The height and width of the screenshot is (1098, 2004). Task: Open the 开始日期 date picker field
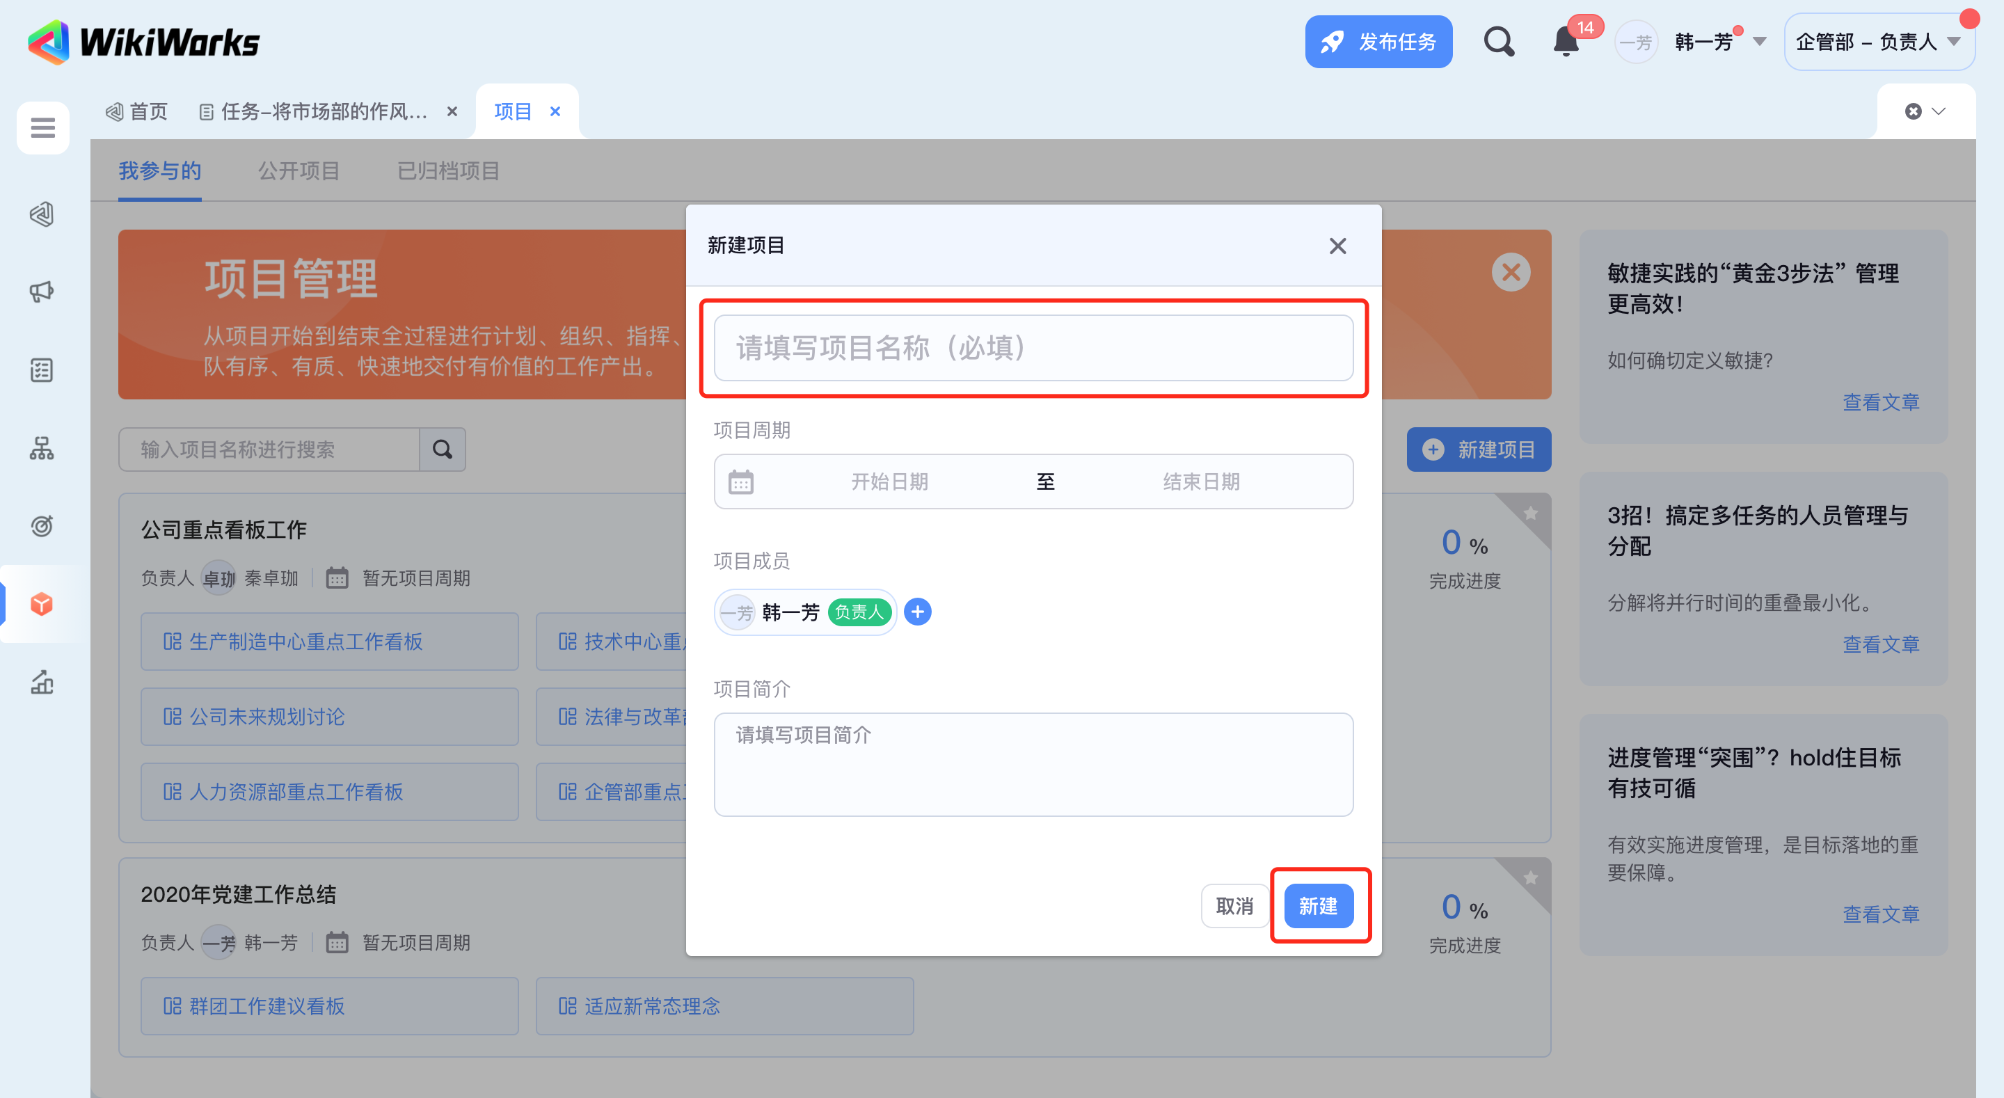[889, 482]
